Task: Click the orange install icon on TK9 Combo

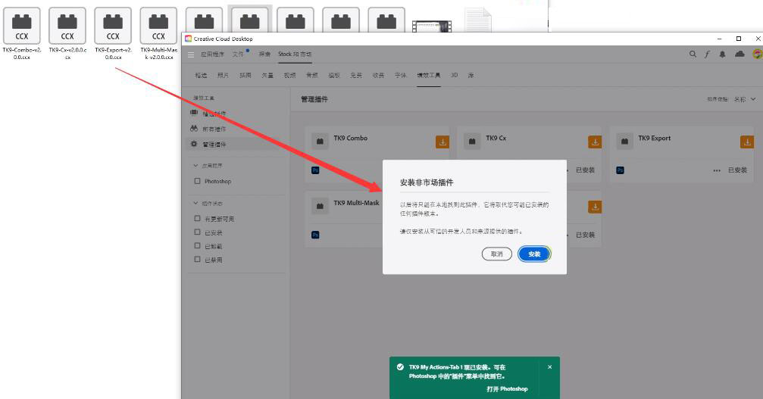Action: point(442,142)
